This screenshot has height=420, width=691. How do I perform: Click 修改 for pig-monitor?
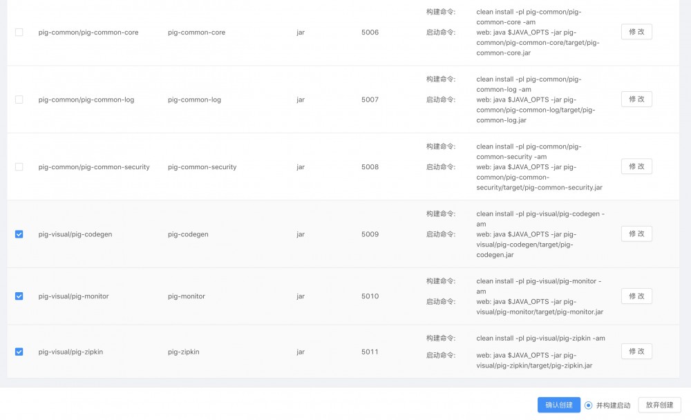pos(636,296)
